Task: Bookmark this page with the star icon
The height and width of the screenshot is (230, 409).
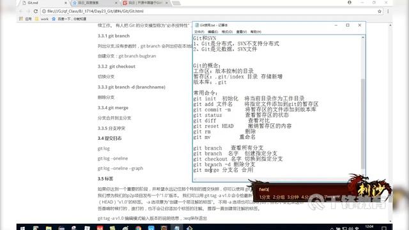Action: point(380,11)
